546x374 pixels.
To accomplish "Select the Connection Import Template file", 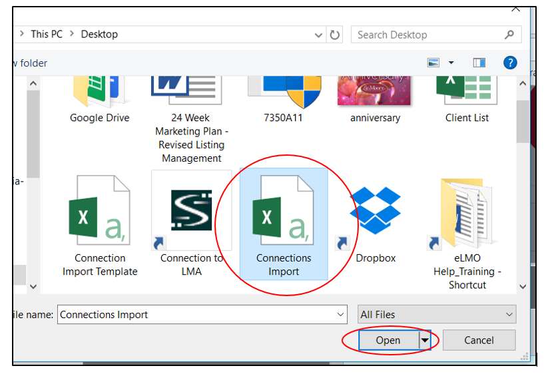I will tap(100, 210).
